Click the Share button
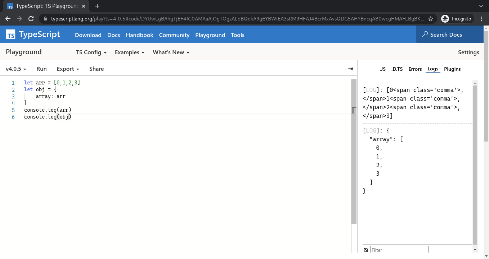The height and width of the screenshot is (259, 489). point(97,69)
